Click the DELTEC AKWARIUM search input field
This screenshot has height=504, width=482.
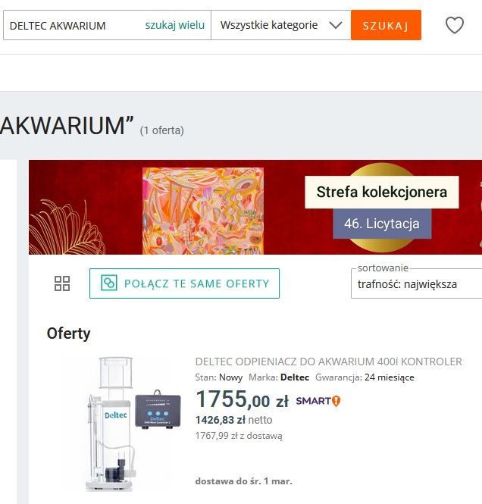click(74, 26)
